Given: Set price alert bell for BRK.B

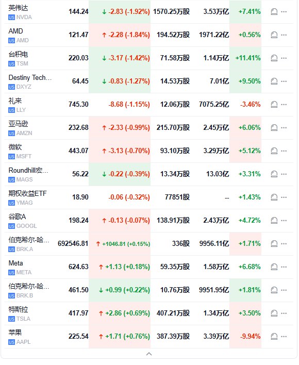Looking at the screenshot, I should click(x=274, y=290).
